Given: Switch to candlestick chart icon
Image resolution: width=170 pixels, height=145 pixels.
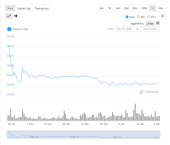Looking at the screenshot, I should coord(16,16).
